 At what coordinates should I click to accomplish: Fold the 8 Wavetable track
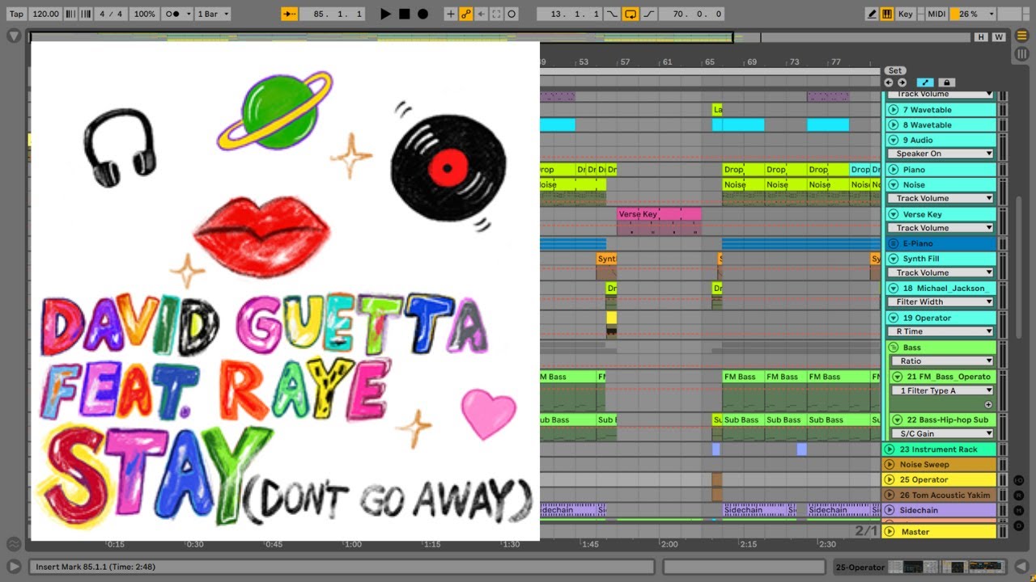(x=894, y=125)
